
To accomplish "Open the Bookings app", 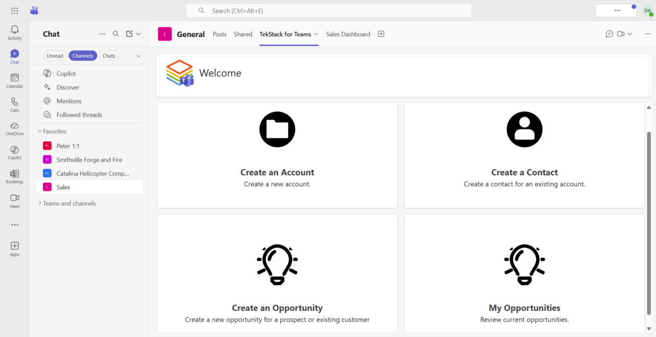I will 14,177.
